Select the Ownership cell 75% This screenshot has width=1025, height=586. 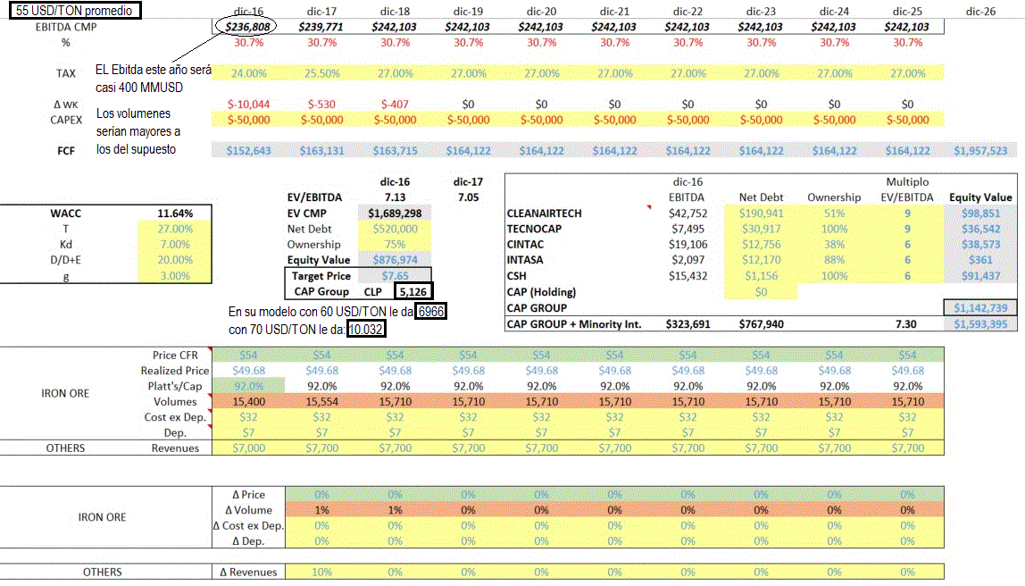(x=395, y=245)
